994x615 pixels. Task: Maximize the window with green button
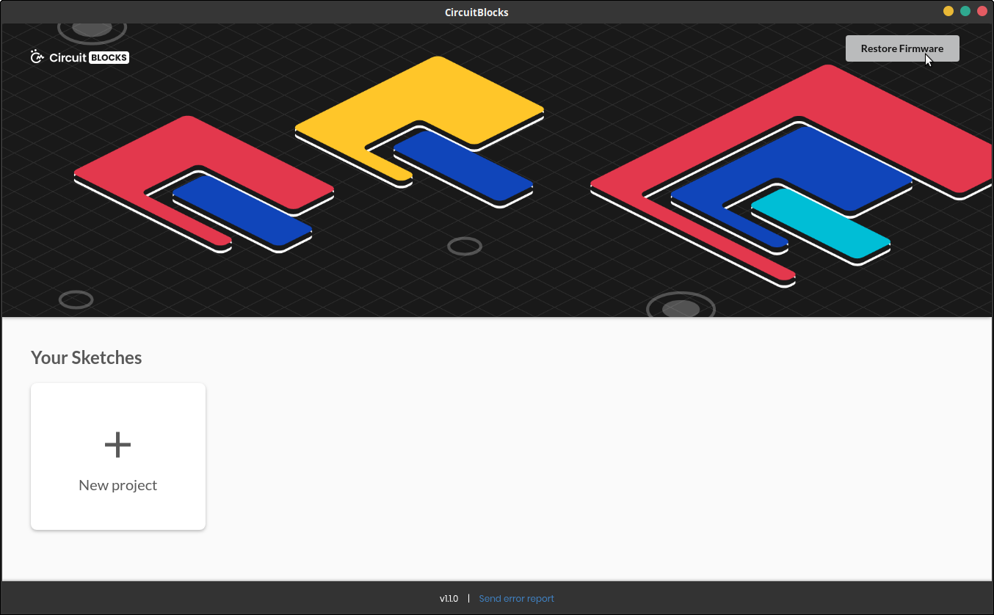(965, 11)
